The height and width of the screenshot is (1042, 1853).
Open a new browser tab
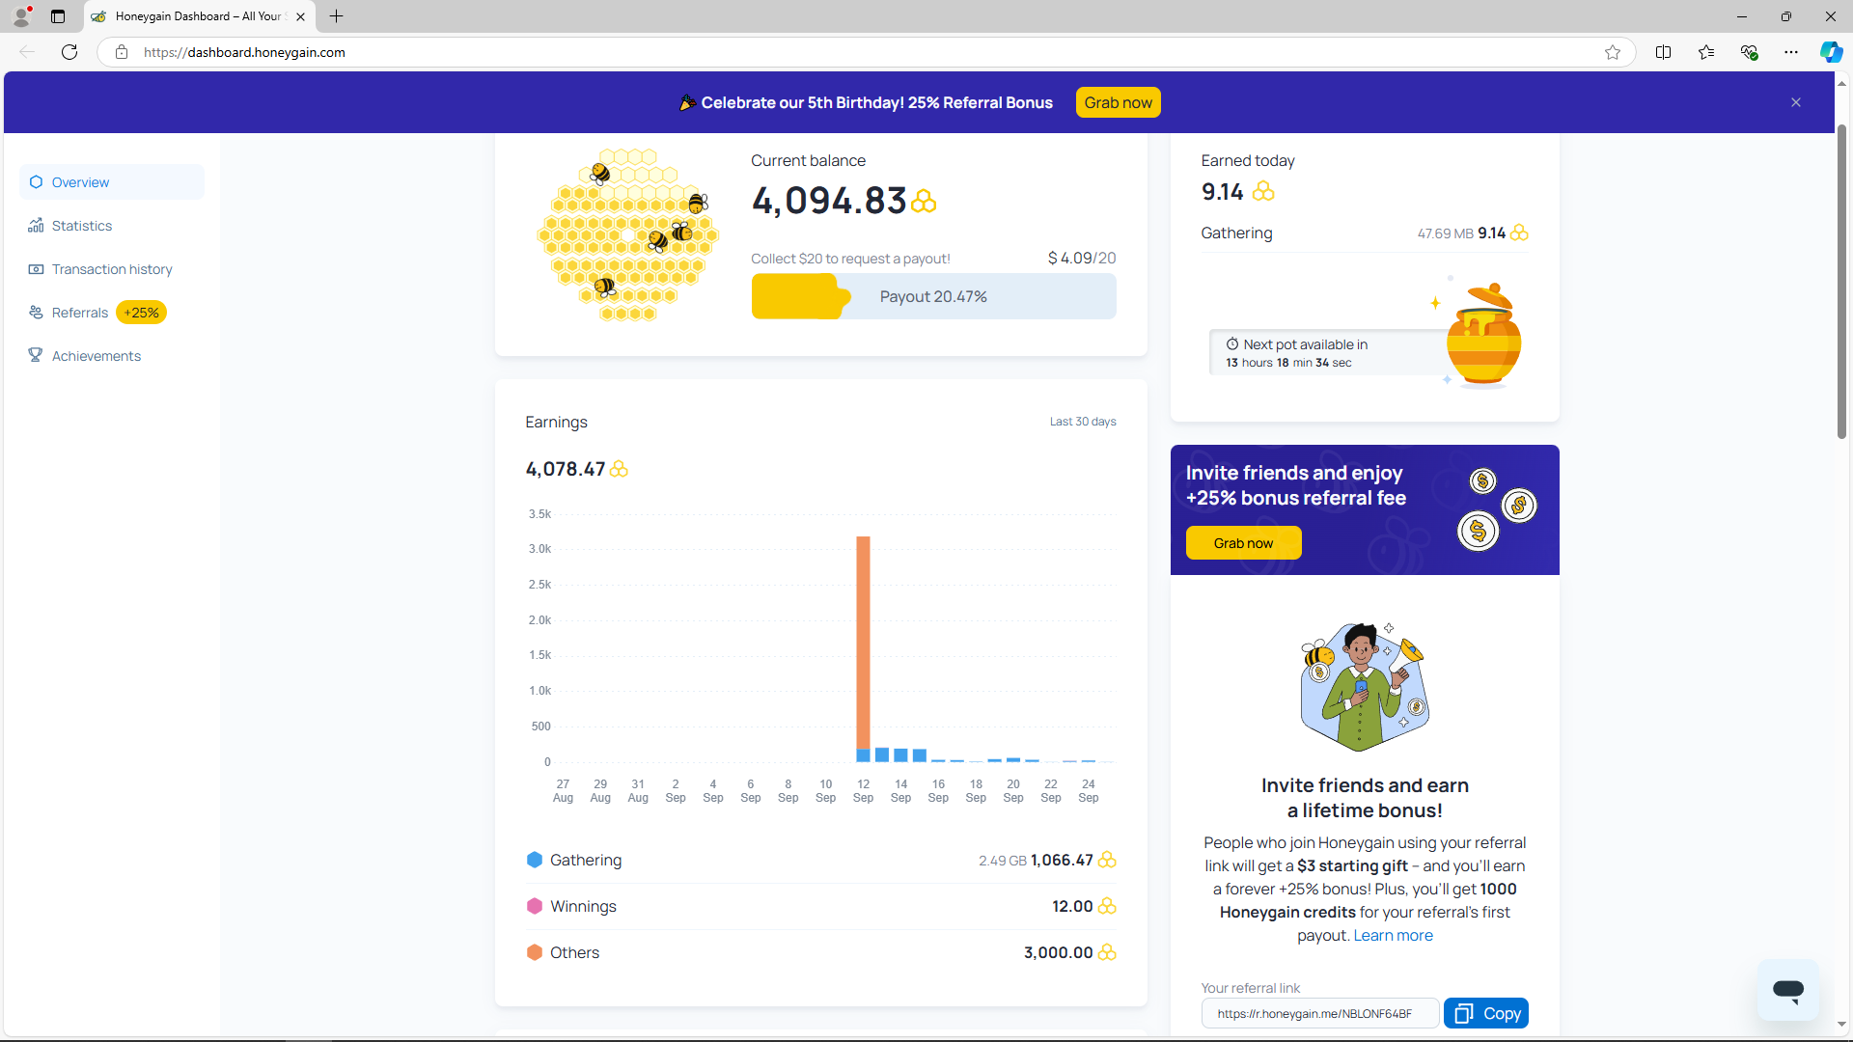click(336, 16)
